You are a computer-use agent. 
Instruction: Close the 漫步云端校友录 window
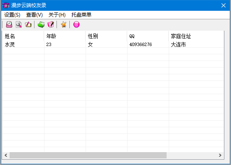tap(224, 5)
